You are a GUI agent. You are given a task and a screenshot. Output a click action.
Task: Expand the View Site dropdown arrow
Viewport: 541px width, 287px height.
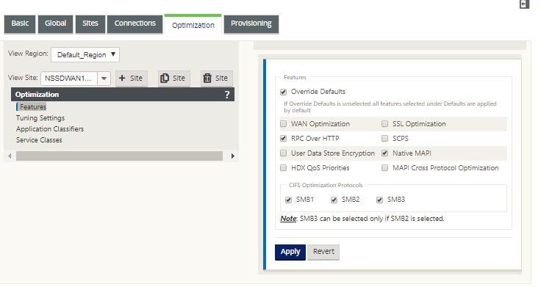104,79
